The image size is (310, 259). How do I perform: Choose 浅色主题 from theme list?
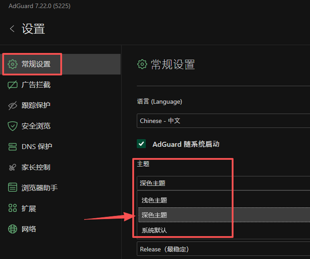tap(224, 200)
